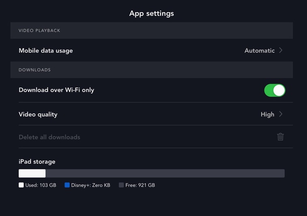Image resolution: width=307 pixels, height=216 pixels.
Task: Click the white used portion of storage bar
Action: point(32,174)
